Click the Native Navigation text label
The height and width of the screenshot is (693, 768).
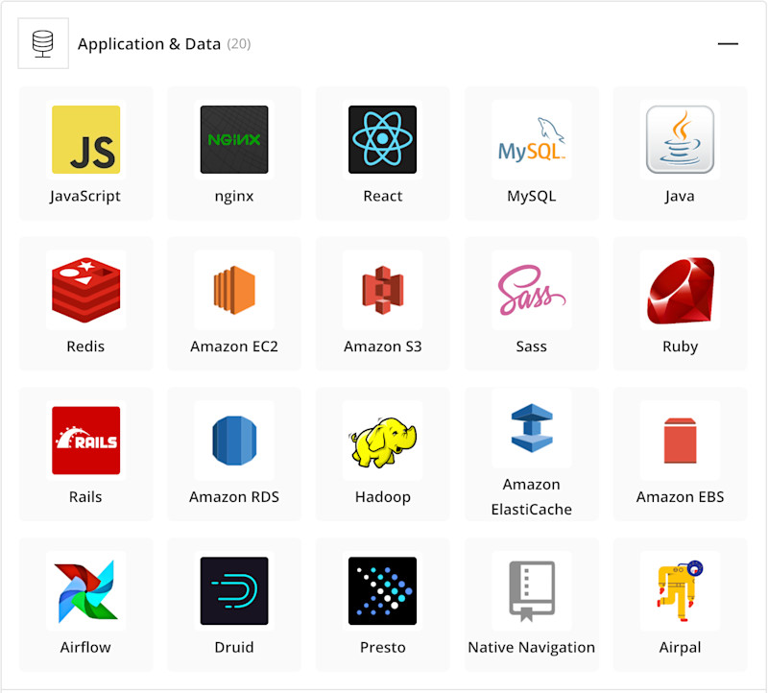pyautogui.click(x=532, y=648)
